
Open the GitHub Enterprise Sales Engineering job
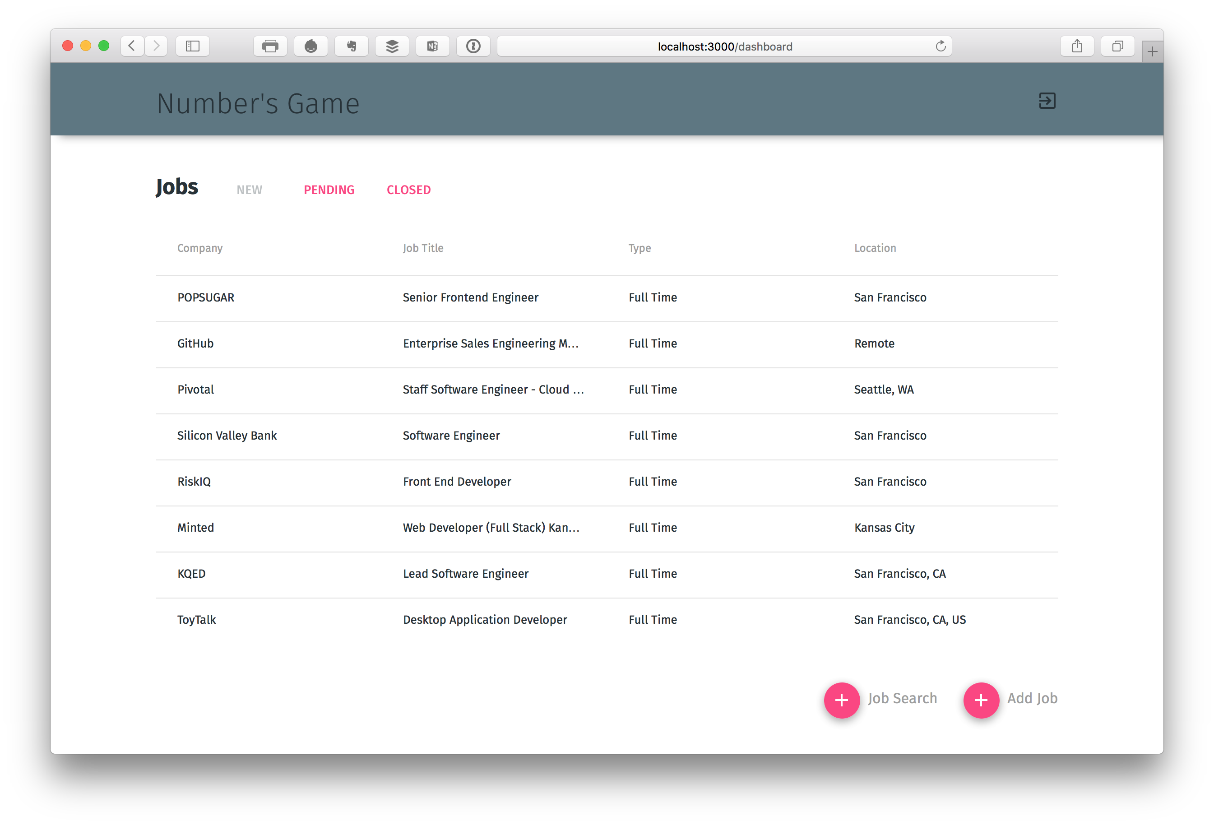click(x=490, y=344)
